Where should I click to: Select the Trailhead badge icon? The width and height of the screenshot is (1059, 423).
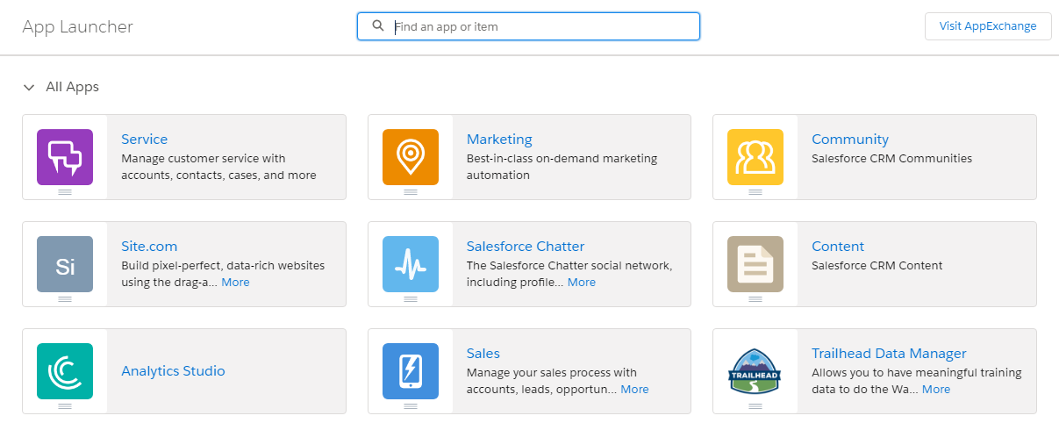click(755, 371)
